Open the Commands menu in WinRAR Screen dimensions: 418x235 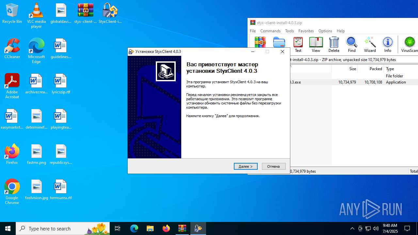tap(270, 31)
